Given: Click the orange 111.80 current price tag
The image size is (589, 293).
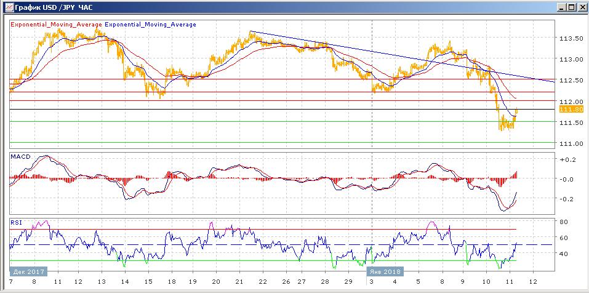Looking at the screenshot, I should [571, 110].
